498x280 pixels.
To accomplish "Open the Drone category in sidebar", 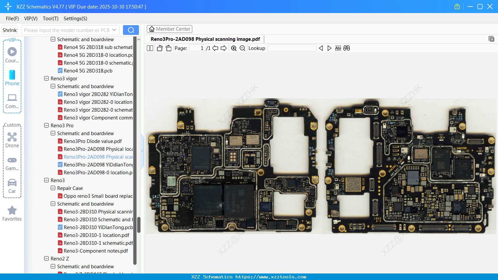I will click(x=12, y=140).
